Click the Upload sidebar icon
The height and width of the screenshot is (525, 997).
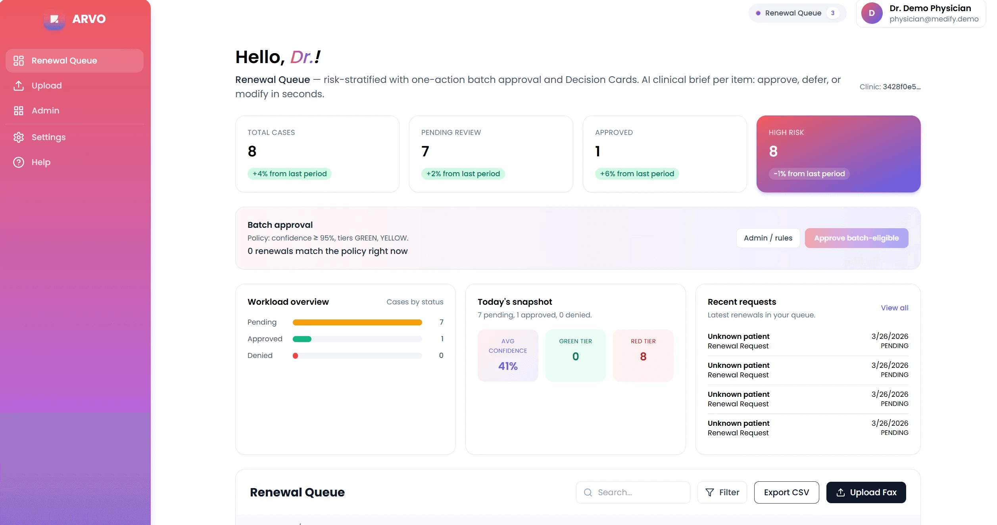point(19,86)
